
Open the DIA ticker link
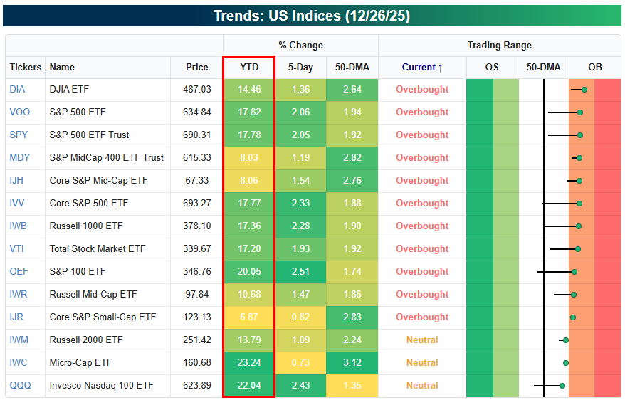pyautogui.click(x=17, y=90)
